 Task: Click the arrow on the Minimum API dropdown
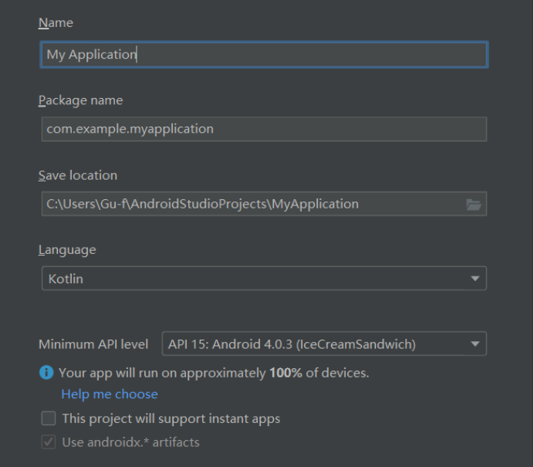click(475, 344)
